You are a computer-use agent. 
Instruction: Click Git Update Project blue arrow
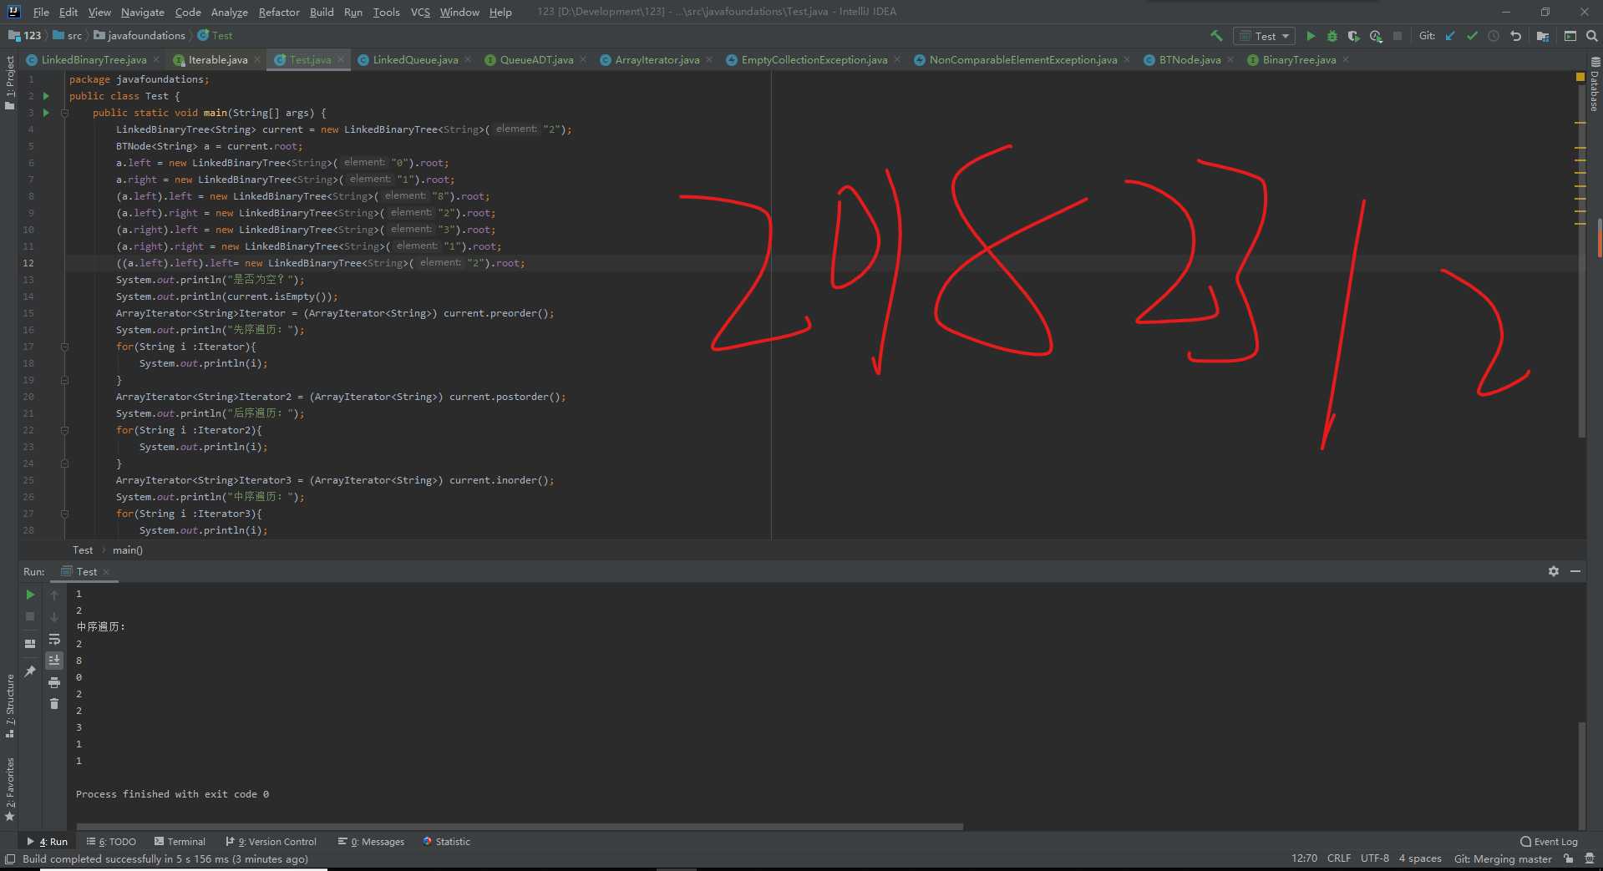[x=1450, y=36]
